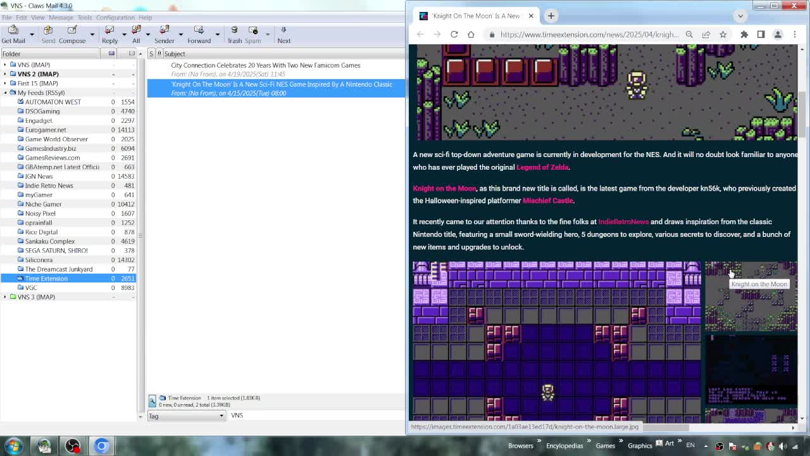810x456 pixels.
Task: Collapse the My Feeds (RSSyl) tree
Action: click(5, 92)
